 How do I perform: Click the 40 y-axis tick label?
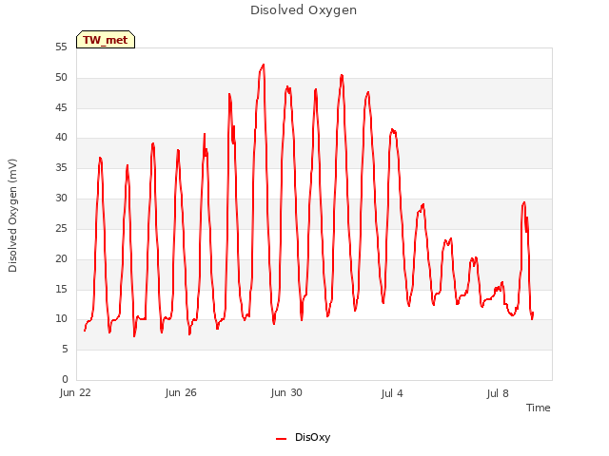pyautogui.click(x=61, y=137)
